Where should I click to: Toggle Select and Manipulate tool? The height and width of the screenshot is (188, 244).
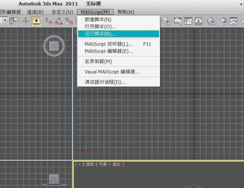click(26, 21)
